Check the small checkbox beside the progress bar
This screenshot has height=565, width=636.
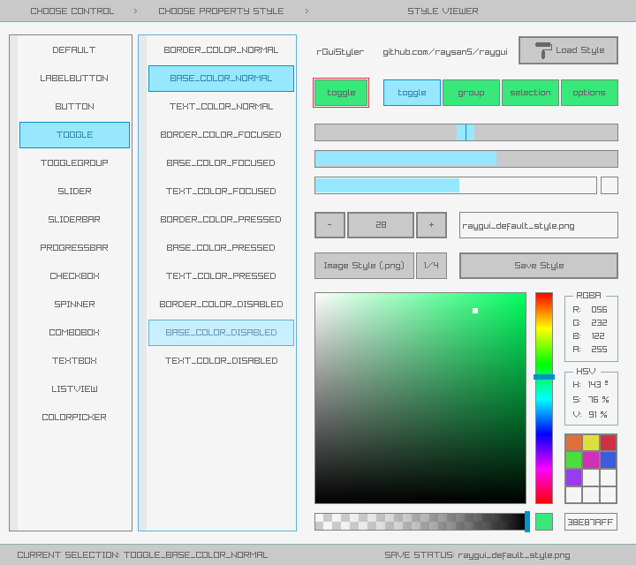coord(609,185)
